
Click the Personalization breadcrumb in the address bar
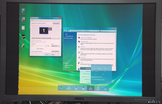pos(87,31)
